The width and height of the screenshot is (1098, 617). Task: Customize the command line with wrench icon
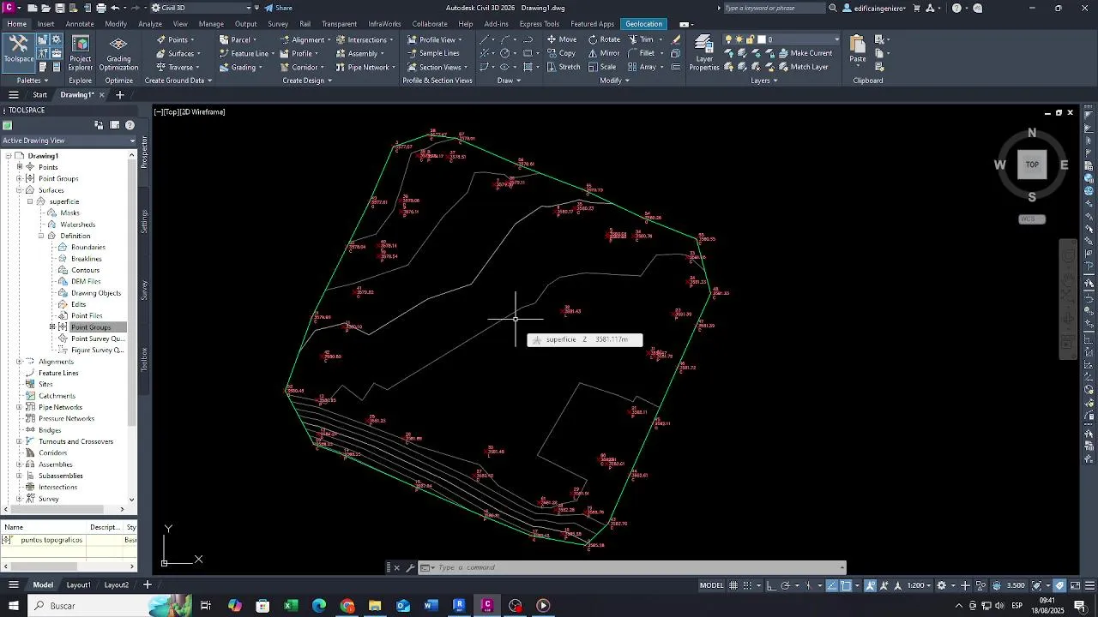[x=410, y=567]
